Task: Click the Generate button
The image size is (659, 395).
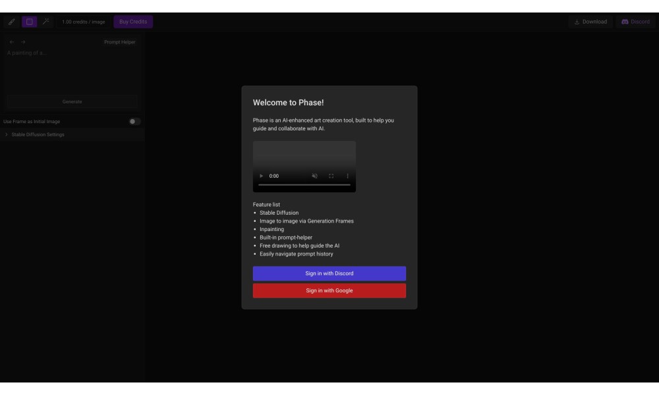Action: [72, 101]
